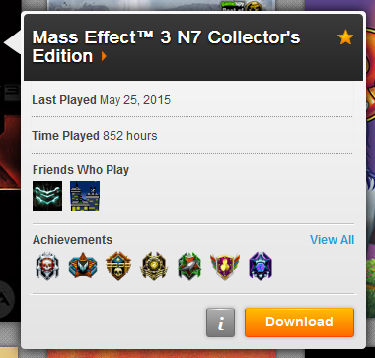This screenshot has height=358, width=375.
Task: Select the blue and orange star achievement
Action: pyautogui.click(x=83, y=266)
